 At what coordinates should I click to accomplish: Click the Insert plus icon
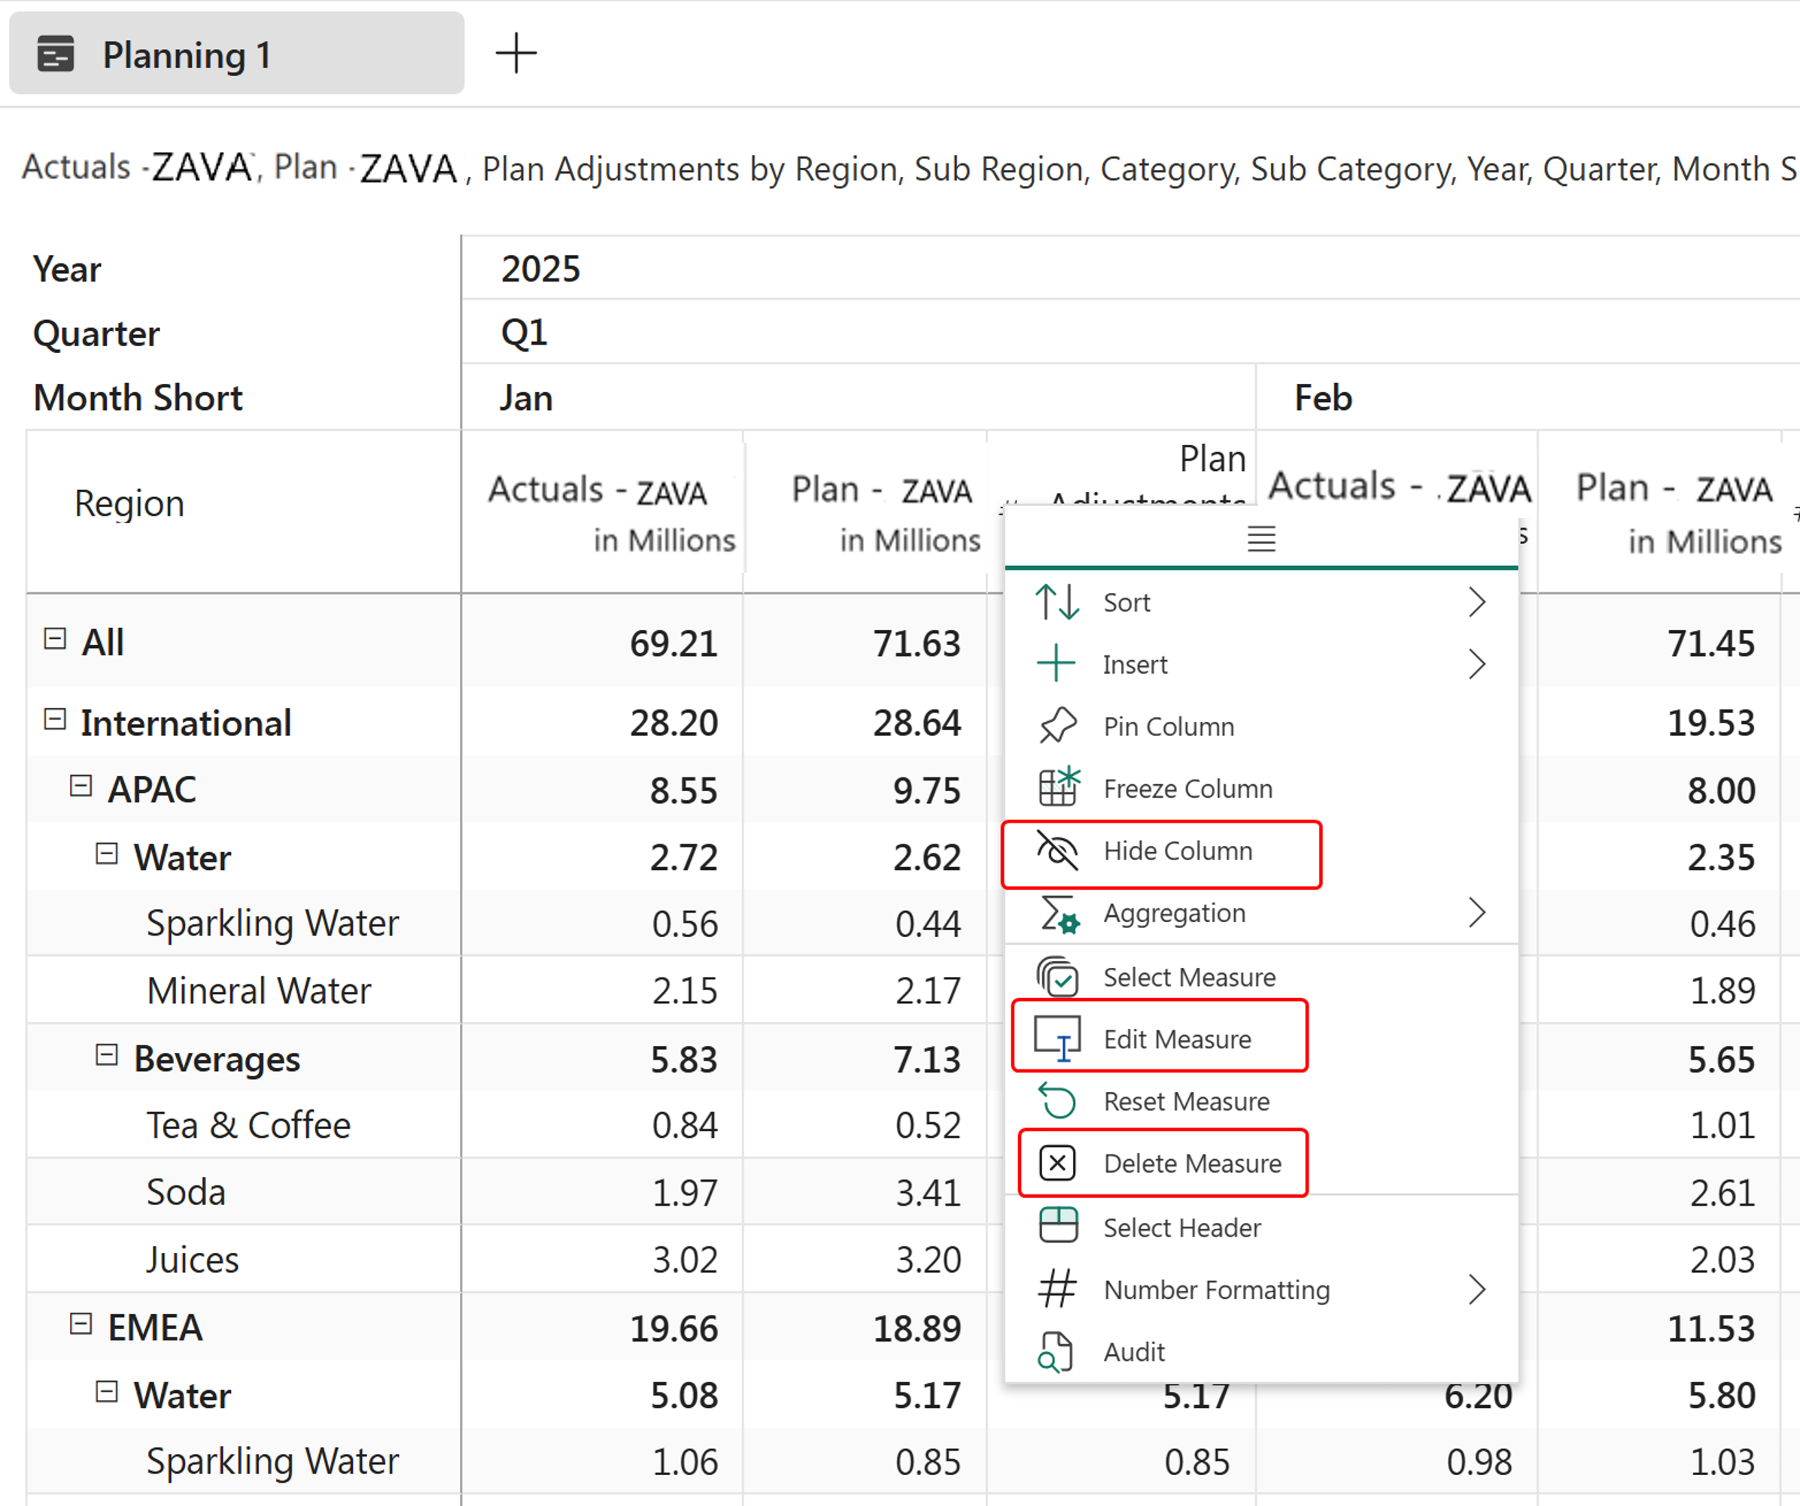(1056, 663)
